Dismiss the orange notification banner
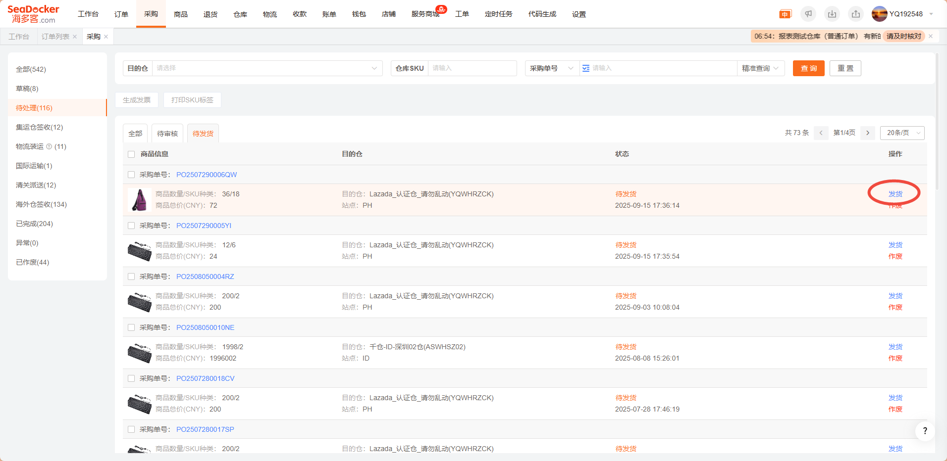Screen dimensions: 947x461 click(x=931, y=36)
